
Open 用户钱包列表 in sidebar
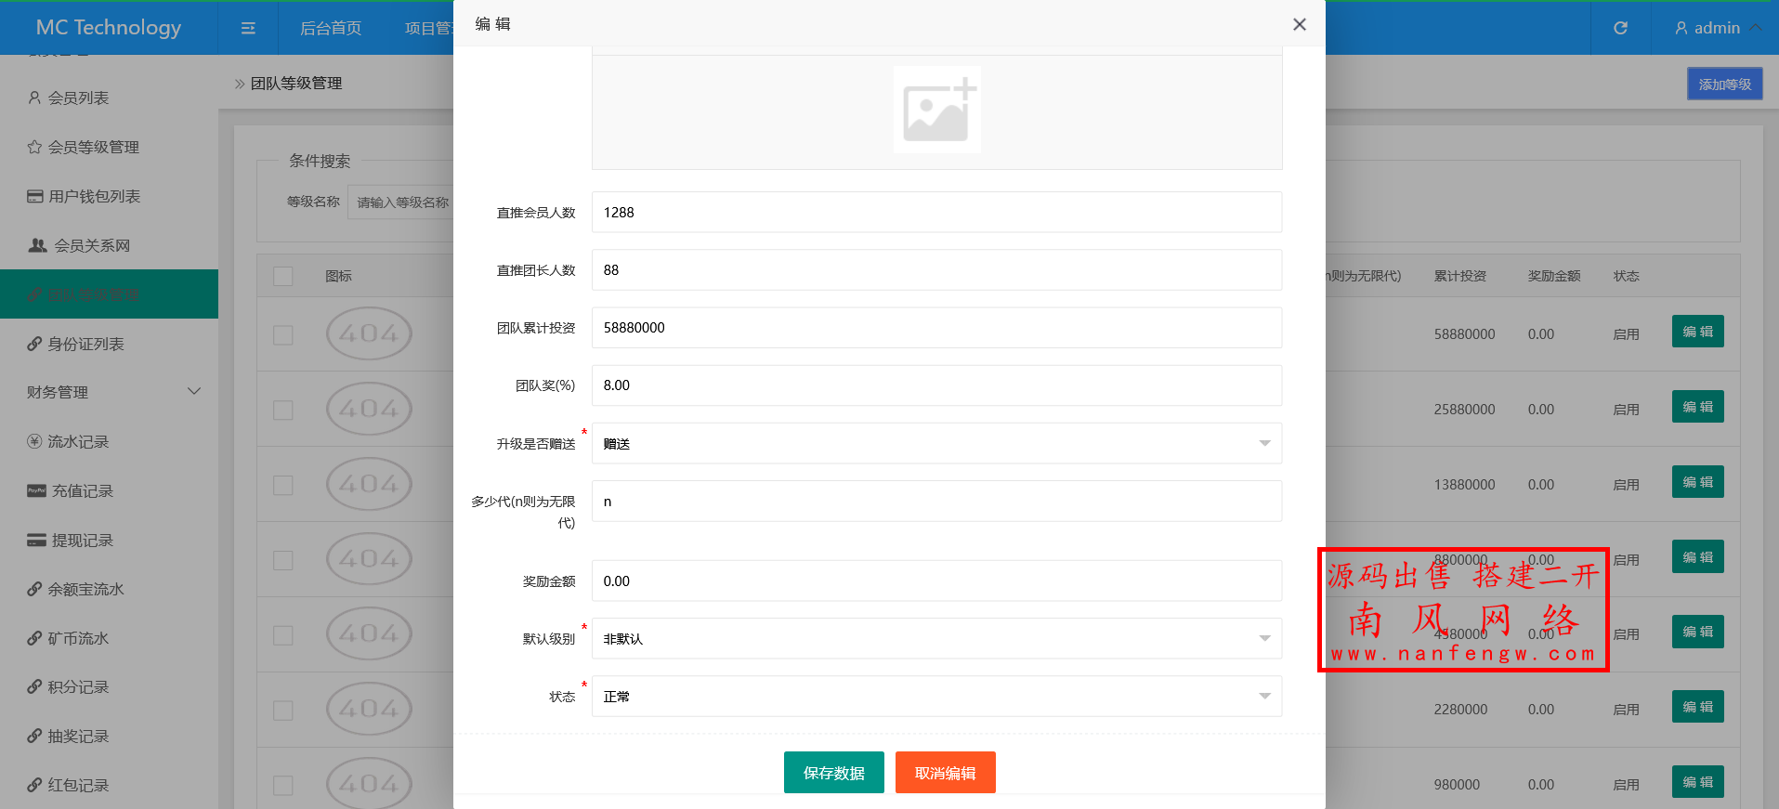pos(94,196)
